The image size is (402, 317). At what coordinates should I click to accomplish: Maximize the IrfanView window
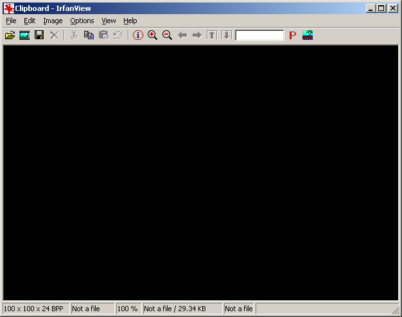click(381, 8)
